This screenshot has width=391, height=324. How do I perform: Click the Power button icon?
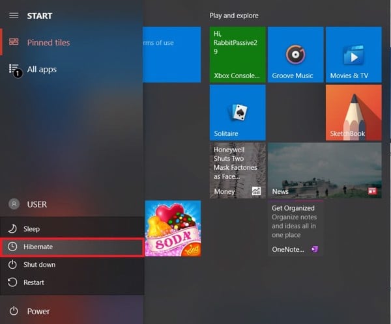click(14, 311)
